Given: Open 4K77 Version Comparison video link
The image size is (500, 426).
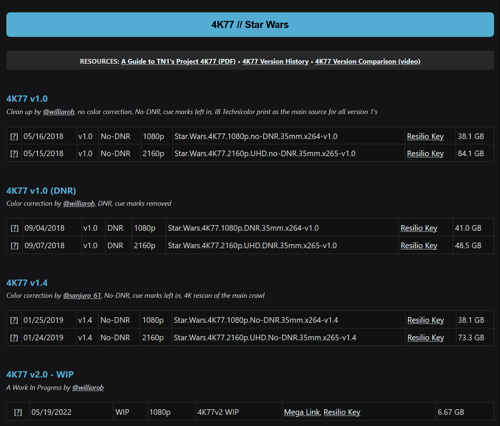Looking at the screenshot, I should (367, 61).
